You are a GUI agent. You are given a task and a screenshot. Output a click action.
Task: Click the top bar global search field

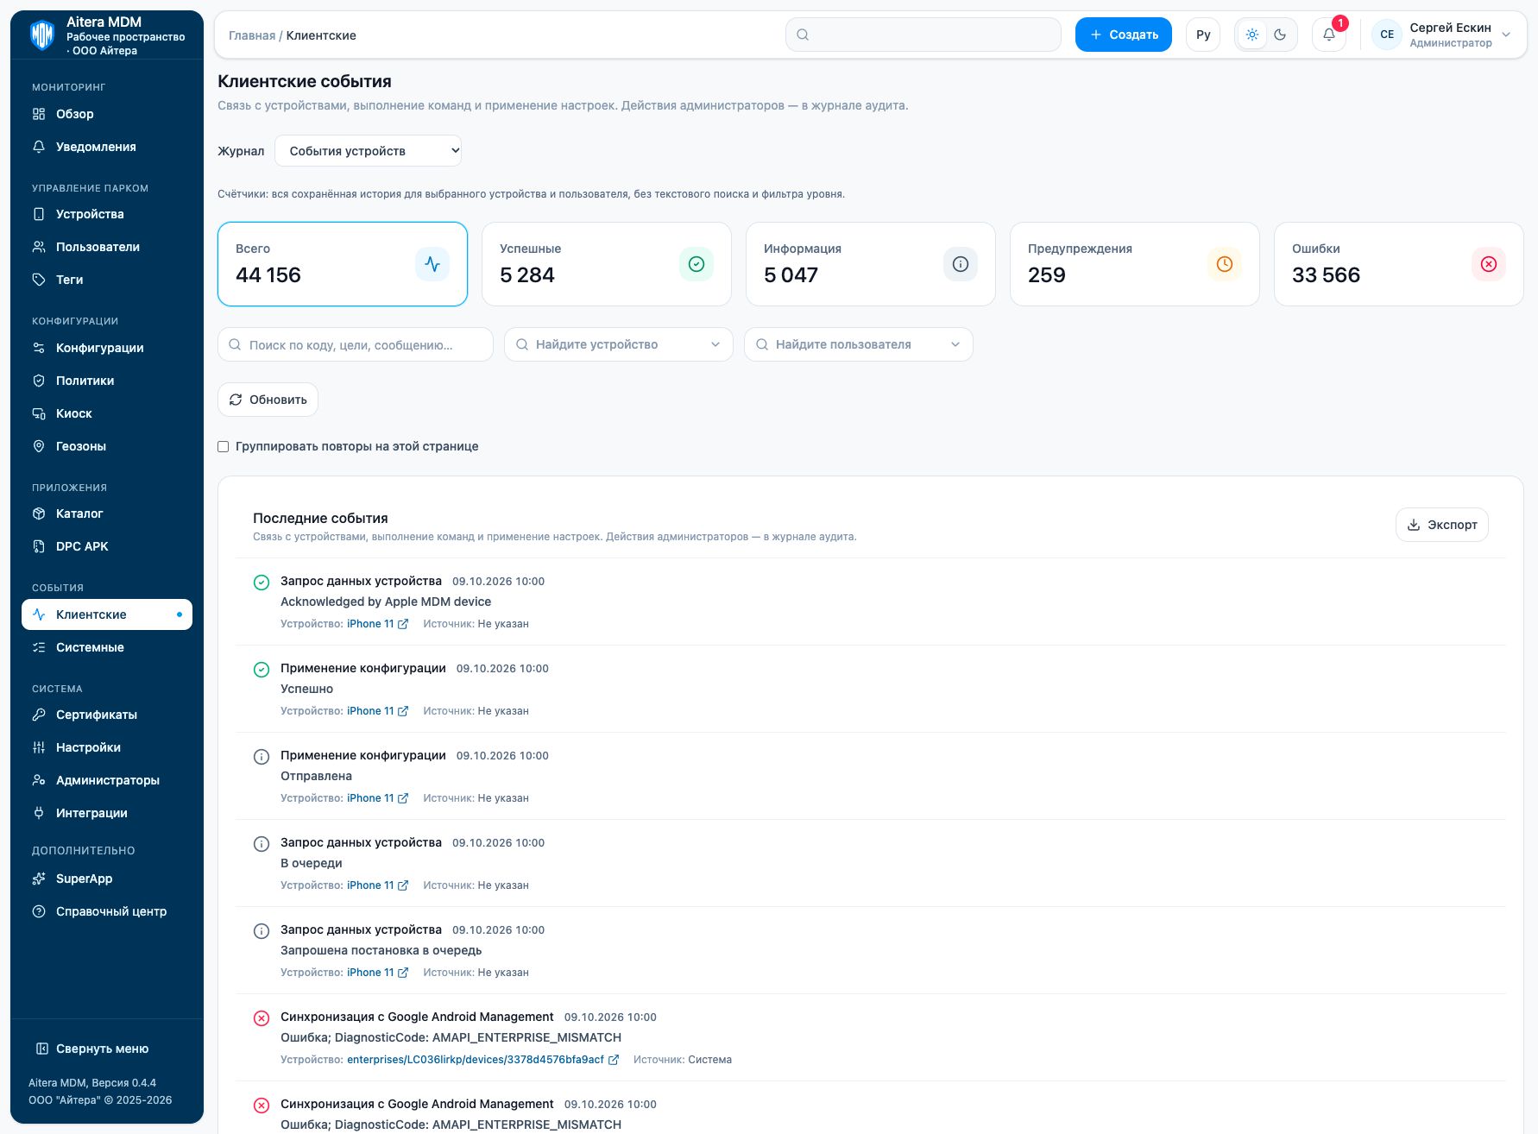click(923, 35)
